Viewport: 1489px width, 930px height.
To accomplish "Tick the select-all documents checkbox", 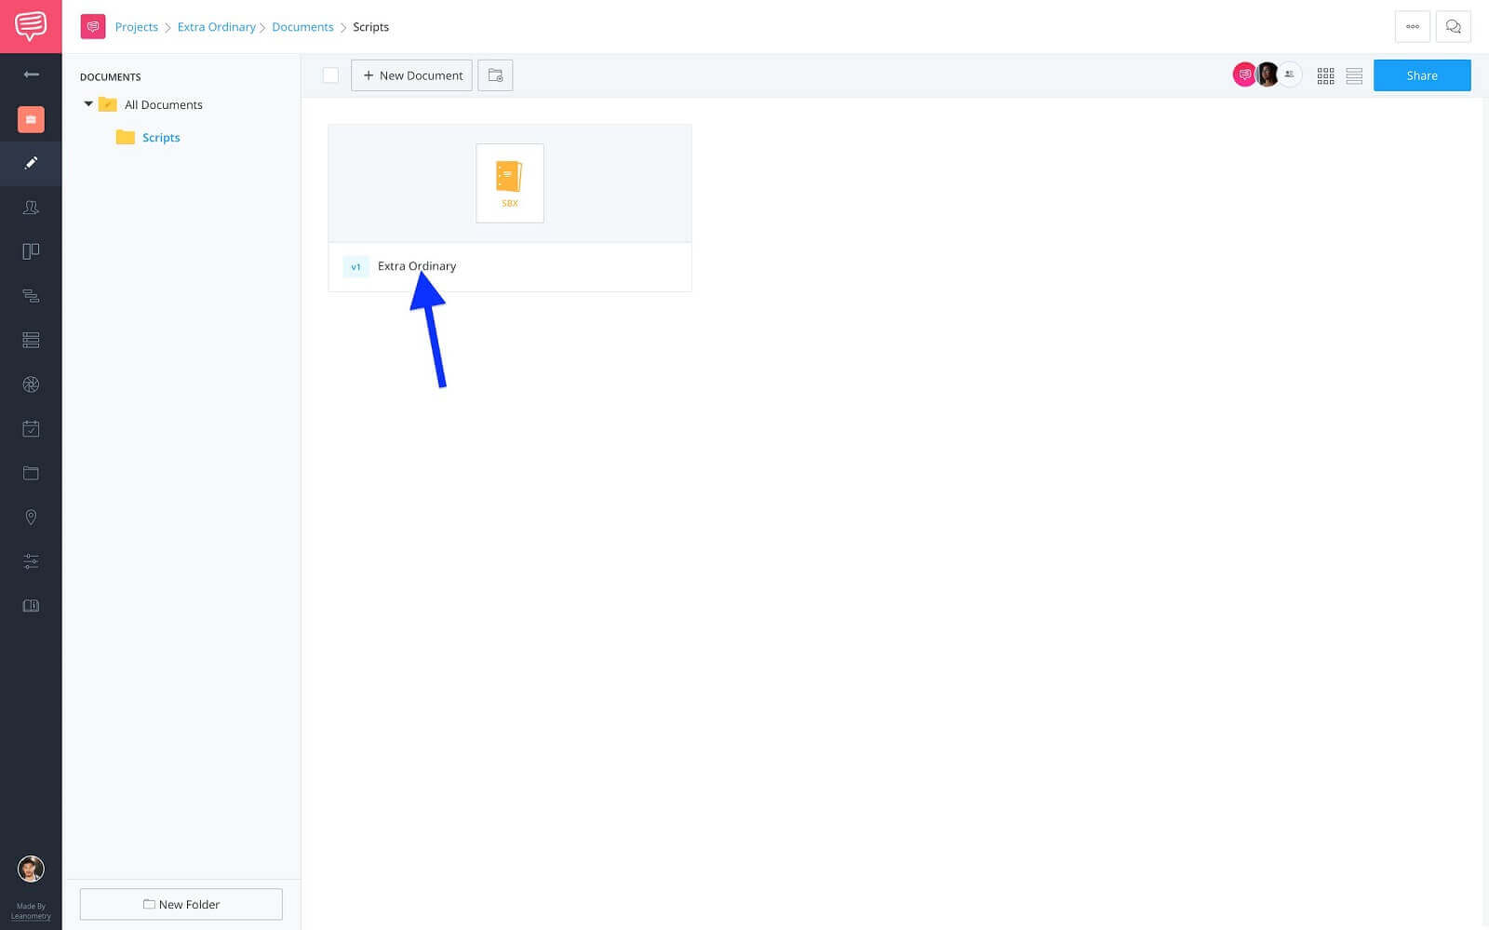I will [330, 75].
